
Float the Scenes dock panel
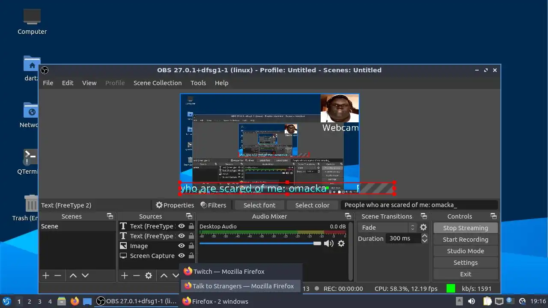pyautogui.click(x=110, y=216)
